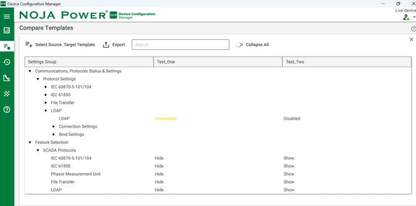Click the Export upload icon
The width and height of the screenshot is (416, 206).
pyautogui.click(x=106, y=45)
